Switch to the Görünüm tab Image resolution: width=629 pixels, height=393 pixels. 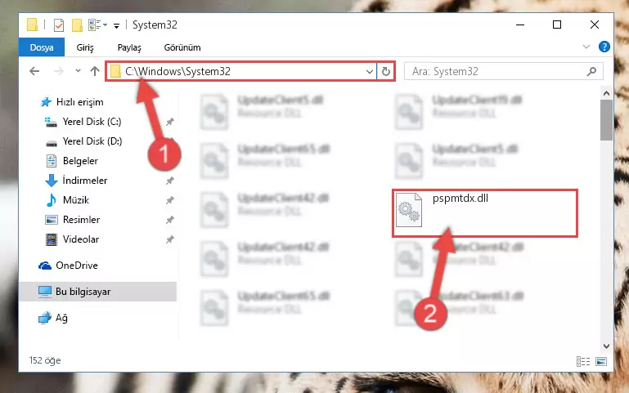tap(182, 47)
